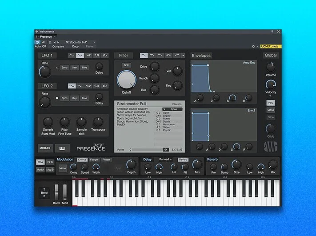Click the PreSonus logo

271,147
